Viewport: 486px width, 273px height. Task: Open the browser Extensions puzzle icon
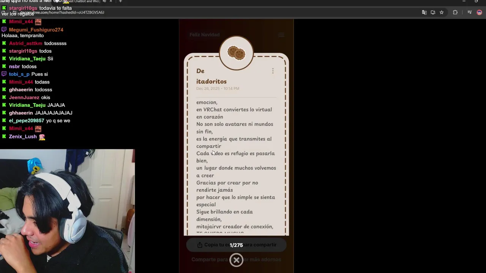click(455, 13)
